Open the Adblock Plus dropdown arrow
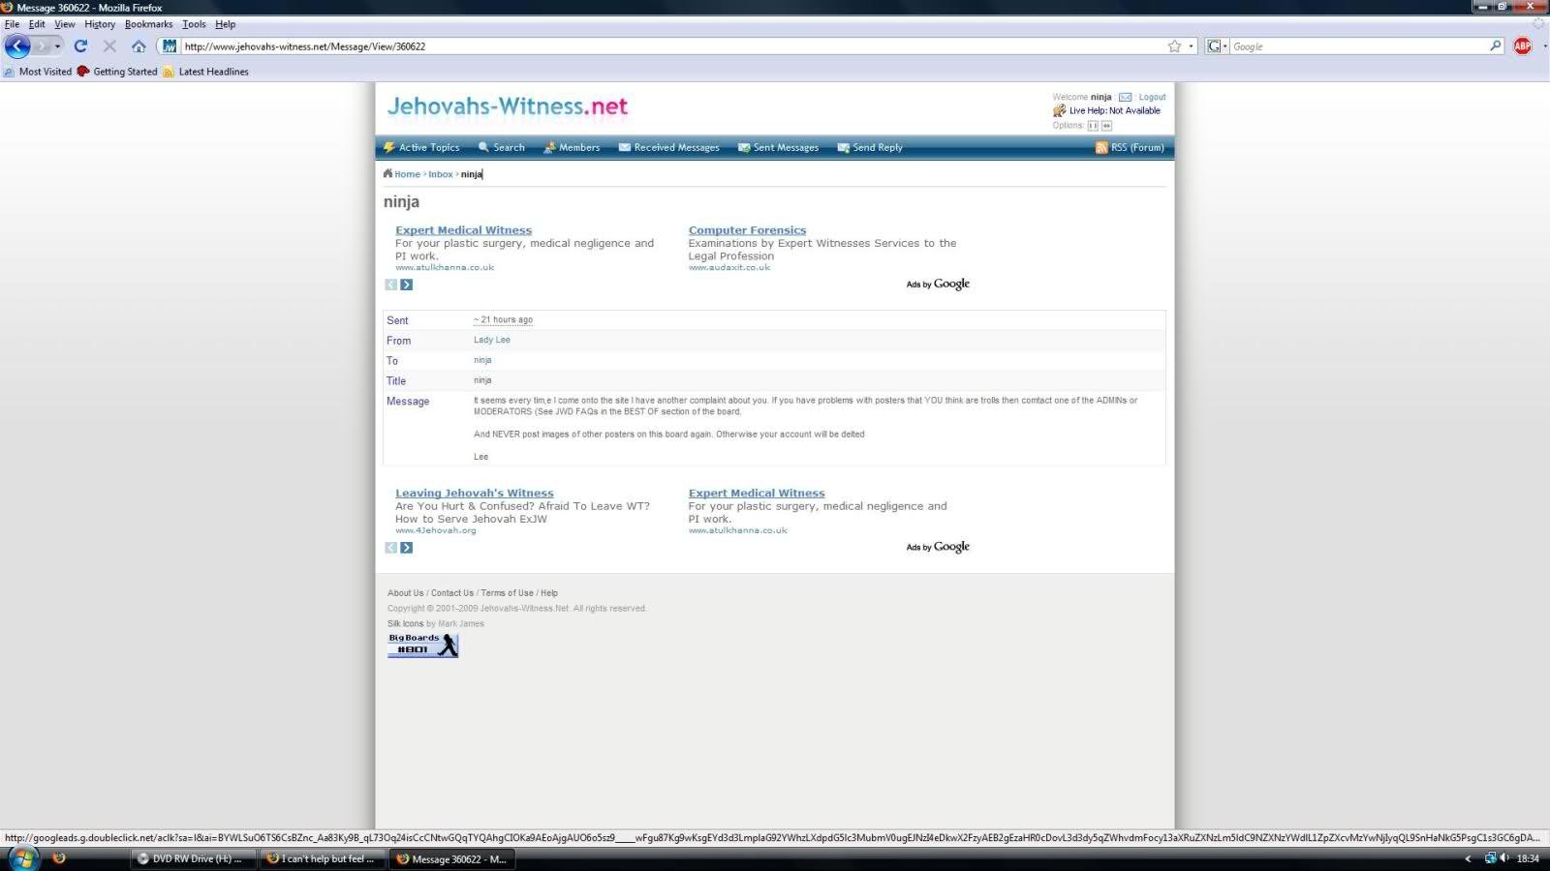Image resolution: width=1550 pixels, height=871 pixels. pyautogui.click(x=1544, y=45)
